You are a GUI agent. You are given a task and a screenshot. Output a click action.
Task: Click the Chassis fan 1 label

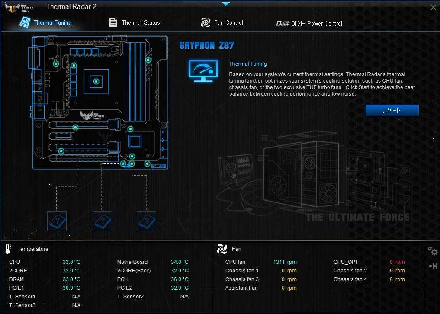point(242,271)
